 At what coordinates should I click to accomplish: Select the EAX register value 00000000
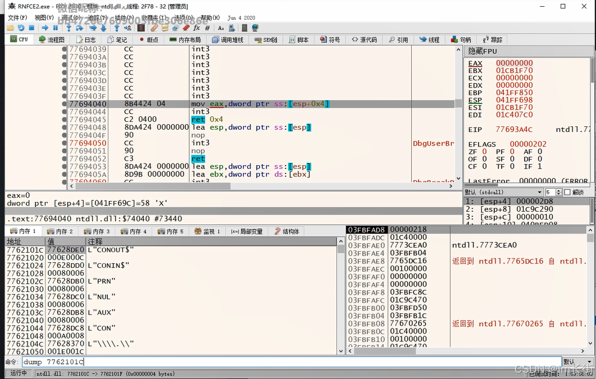(x=515, y=63)
